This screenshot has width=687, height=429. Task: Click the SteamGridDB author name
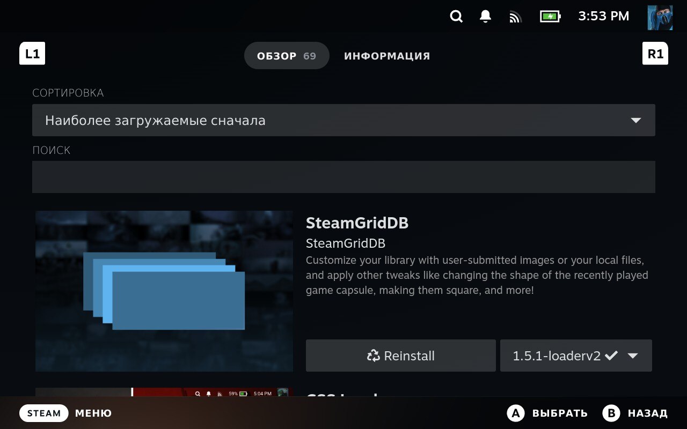(x=346, y=243)
